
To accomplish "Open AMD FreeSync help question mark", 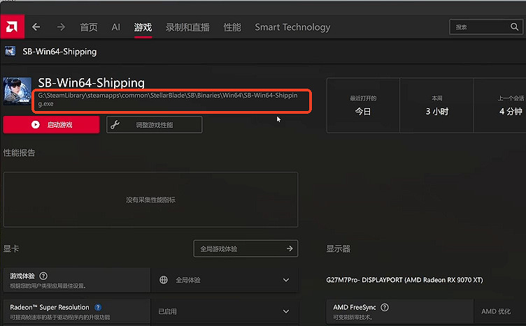I will [x=385, y=307].
